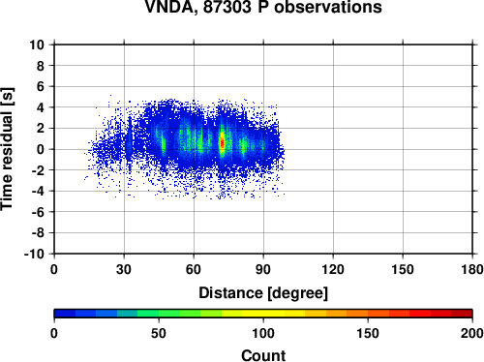Click the y-axis tick label "-6"
484x362 pixels.
pyautogui.click(x=38, y=212)
